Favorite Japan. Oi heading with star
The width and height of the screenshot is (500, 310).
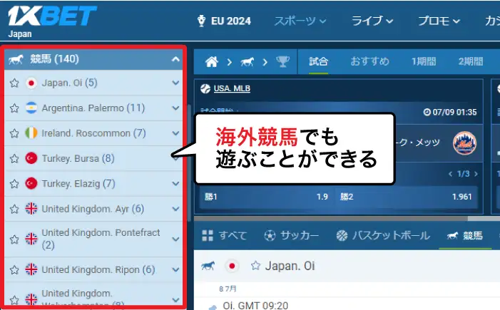tap(255, 265)
